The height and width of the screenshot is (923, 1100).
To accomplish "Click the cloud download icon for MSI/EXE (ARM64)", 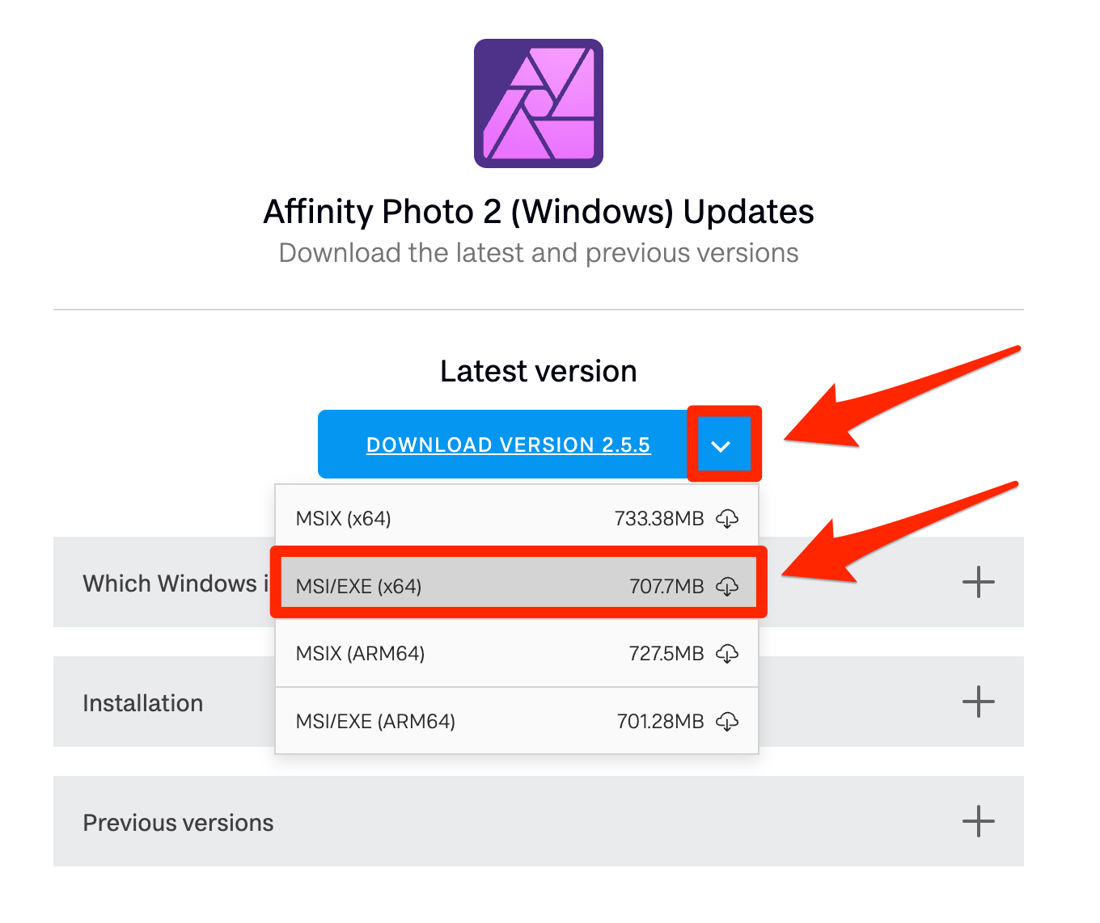I will click(x=727, y=722).
